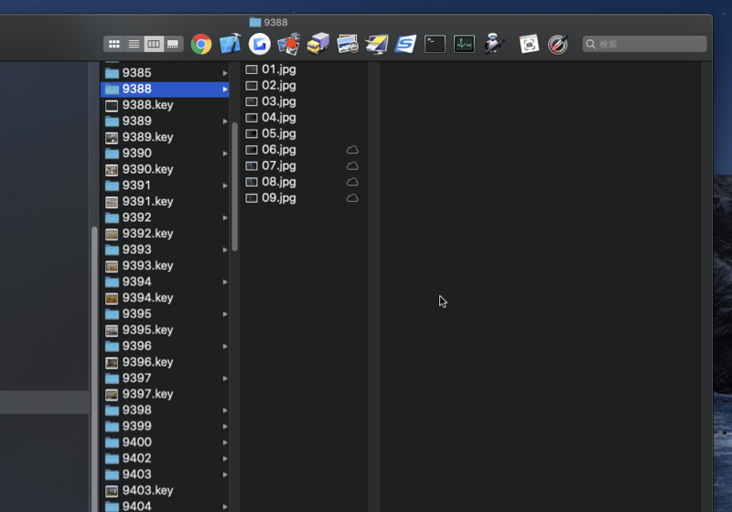Expand folder 9393 with its arrow
Viewport: 732px width, 512px height.
click(x=225, y=250)
